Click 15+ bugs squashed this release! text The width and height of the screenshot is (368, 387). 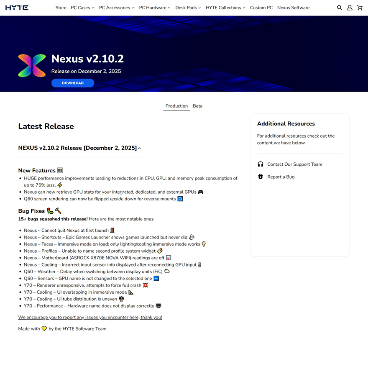pyautogui.click(x=53, y=219)
